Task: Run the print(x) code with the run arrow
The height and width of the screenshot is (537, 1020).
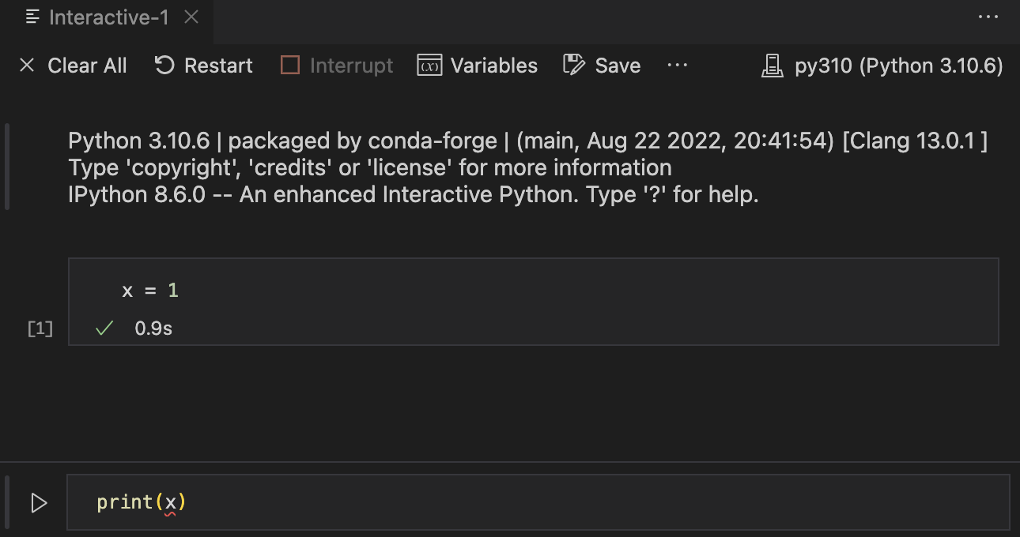Action: [x=38, y=502]
